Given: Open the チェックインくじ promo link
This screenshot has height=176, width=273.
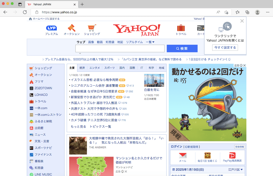Looking at the screenshot, I should pos(210,59).
